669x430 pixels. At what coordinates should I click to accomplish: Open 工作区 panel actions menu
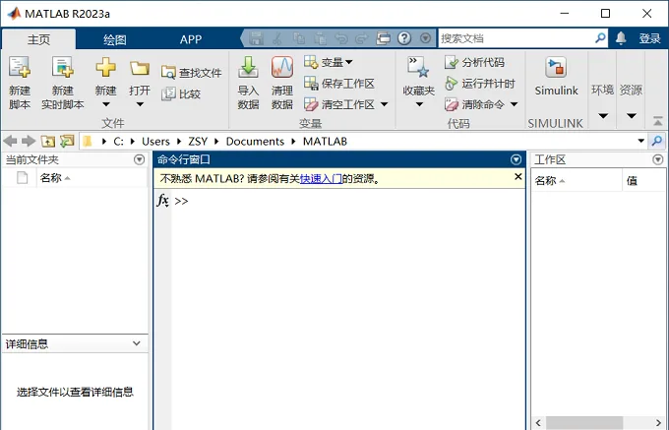pos(658,159)
